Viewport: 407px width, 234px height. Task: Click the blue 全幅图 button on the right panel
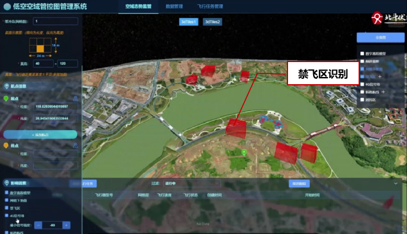click(381, 38)
